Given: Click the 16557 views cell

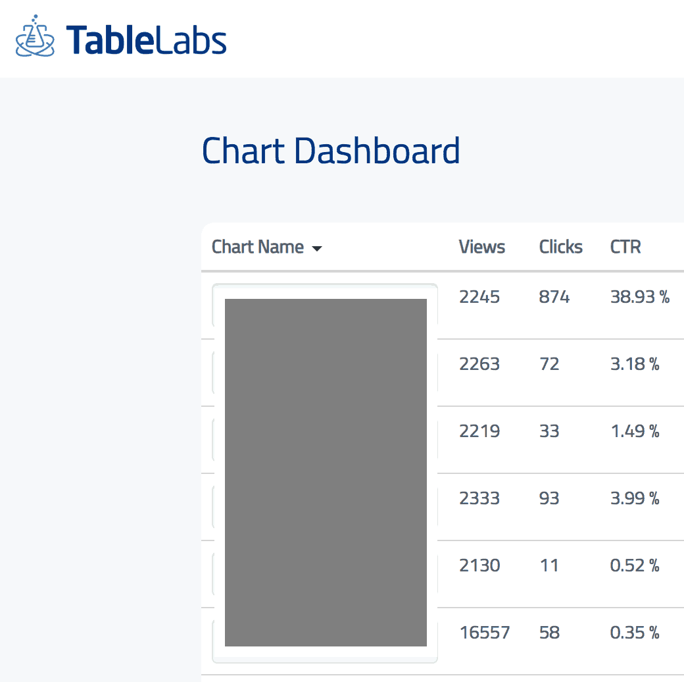Looking at the screenshot, I should click(x=484, y=633).
